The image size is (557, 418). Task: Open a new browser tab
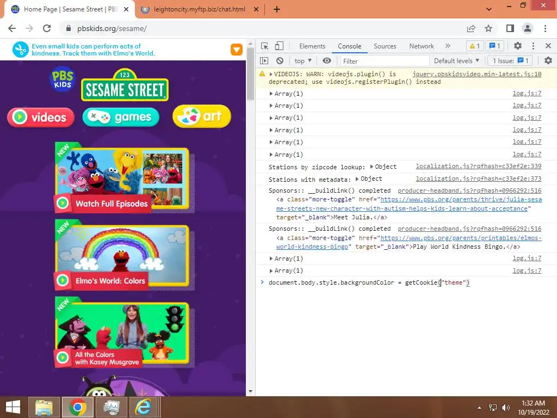pos(277,9)
